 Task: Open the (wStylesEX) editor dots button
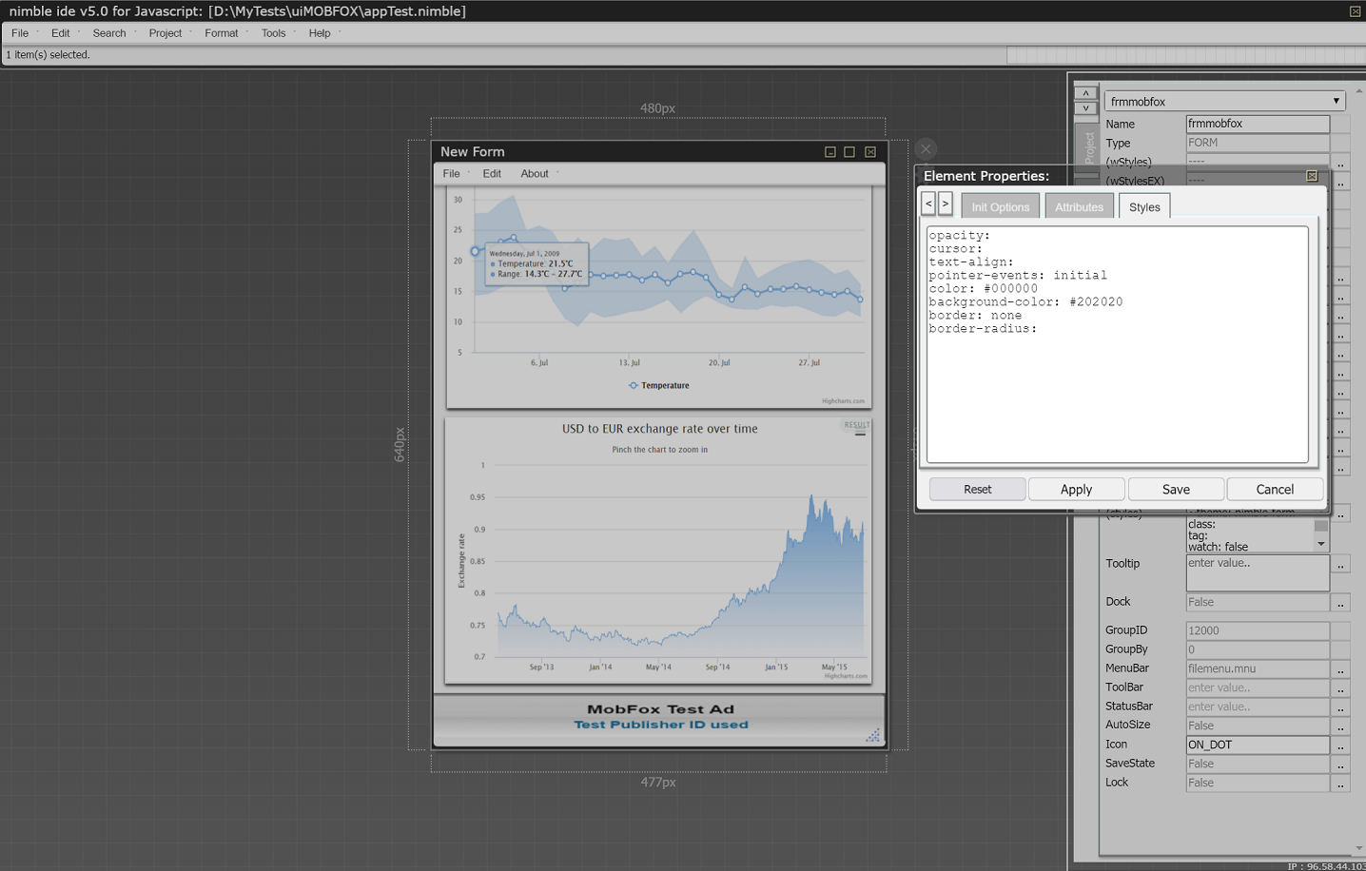pyautogui.click(x=1340, y=182)
